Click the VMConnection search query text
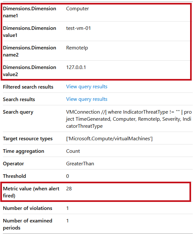Viewport: 193px width, 234px height. pos(129,119)
